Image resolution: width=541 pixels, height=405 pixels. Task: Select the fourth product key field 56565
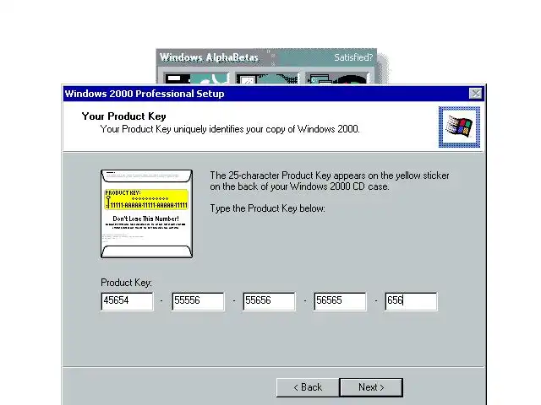pos(340,301)
